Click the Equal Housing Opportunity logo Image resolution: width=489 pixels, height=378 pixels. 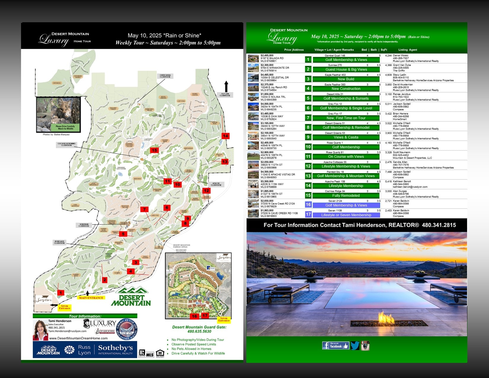click(x=160, y=353)
